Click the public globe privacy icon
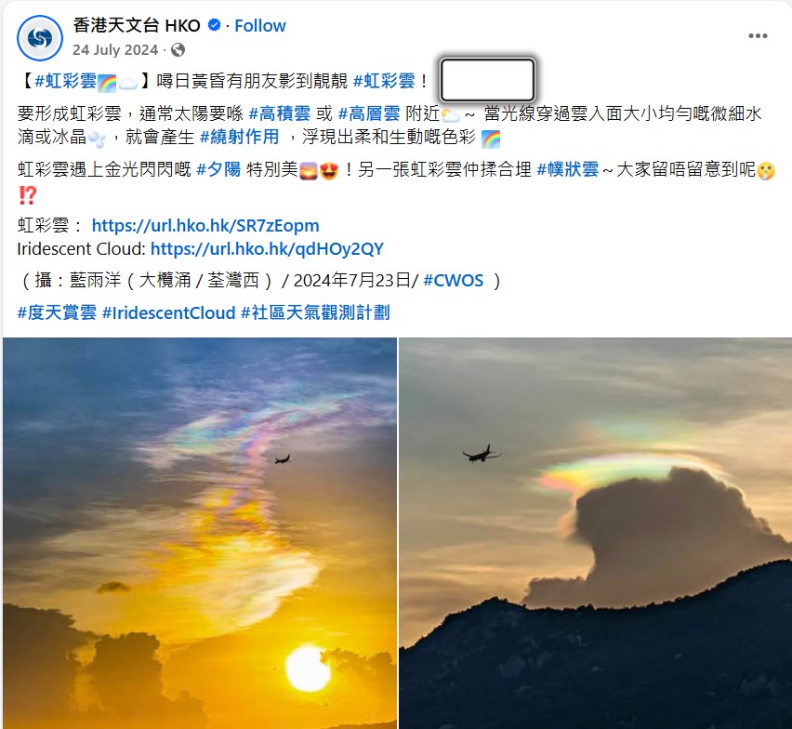 point(178,49)
